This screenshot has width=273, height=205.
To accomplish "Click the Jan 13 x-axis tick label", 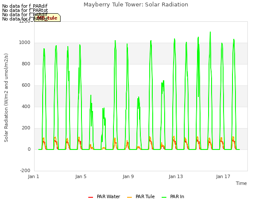I will 176,176.
